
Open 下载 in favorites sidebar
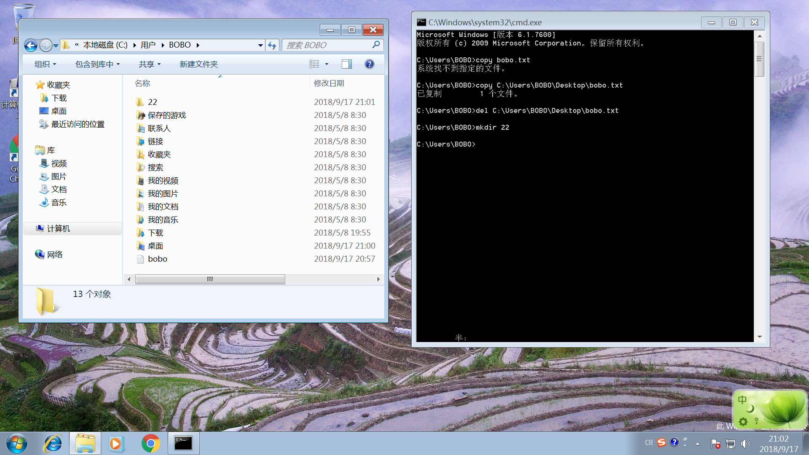59,98
